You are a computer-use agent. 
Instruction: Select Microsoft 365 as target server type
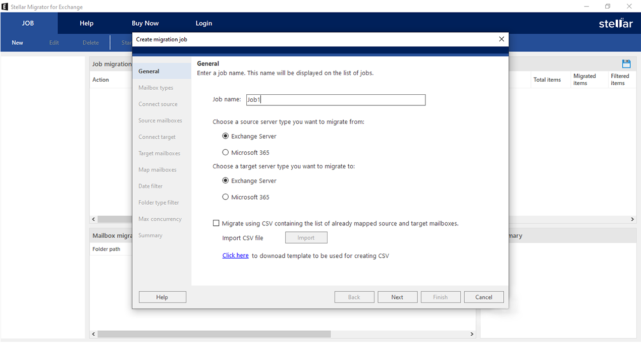point(226,197)
